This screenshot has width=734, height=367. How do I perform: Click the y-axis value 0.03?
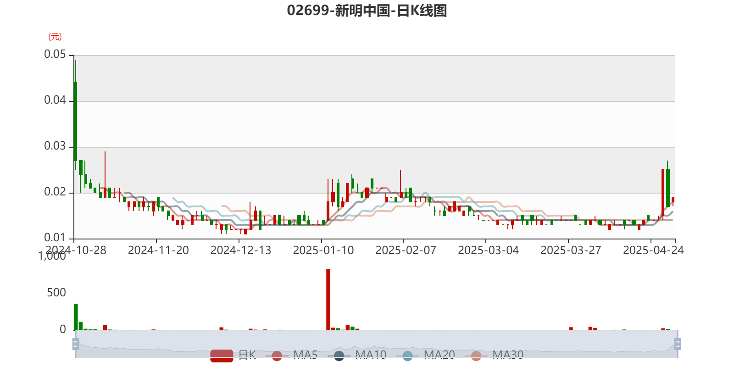click(x=55, y=146)
